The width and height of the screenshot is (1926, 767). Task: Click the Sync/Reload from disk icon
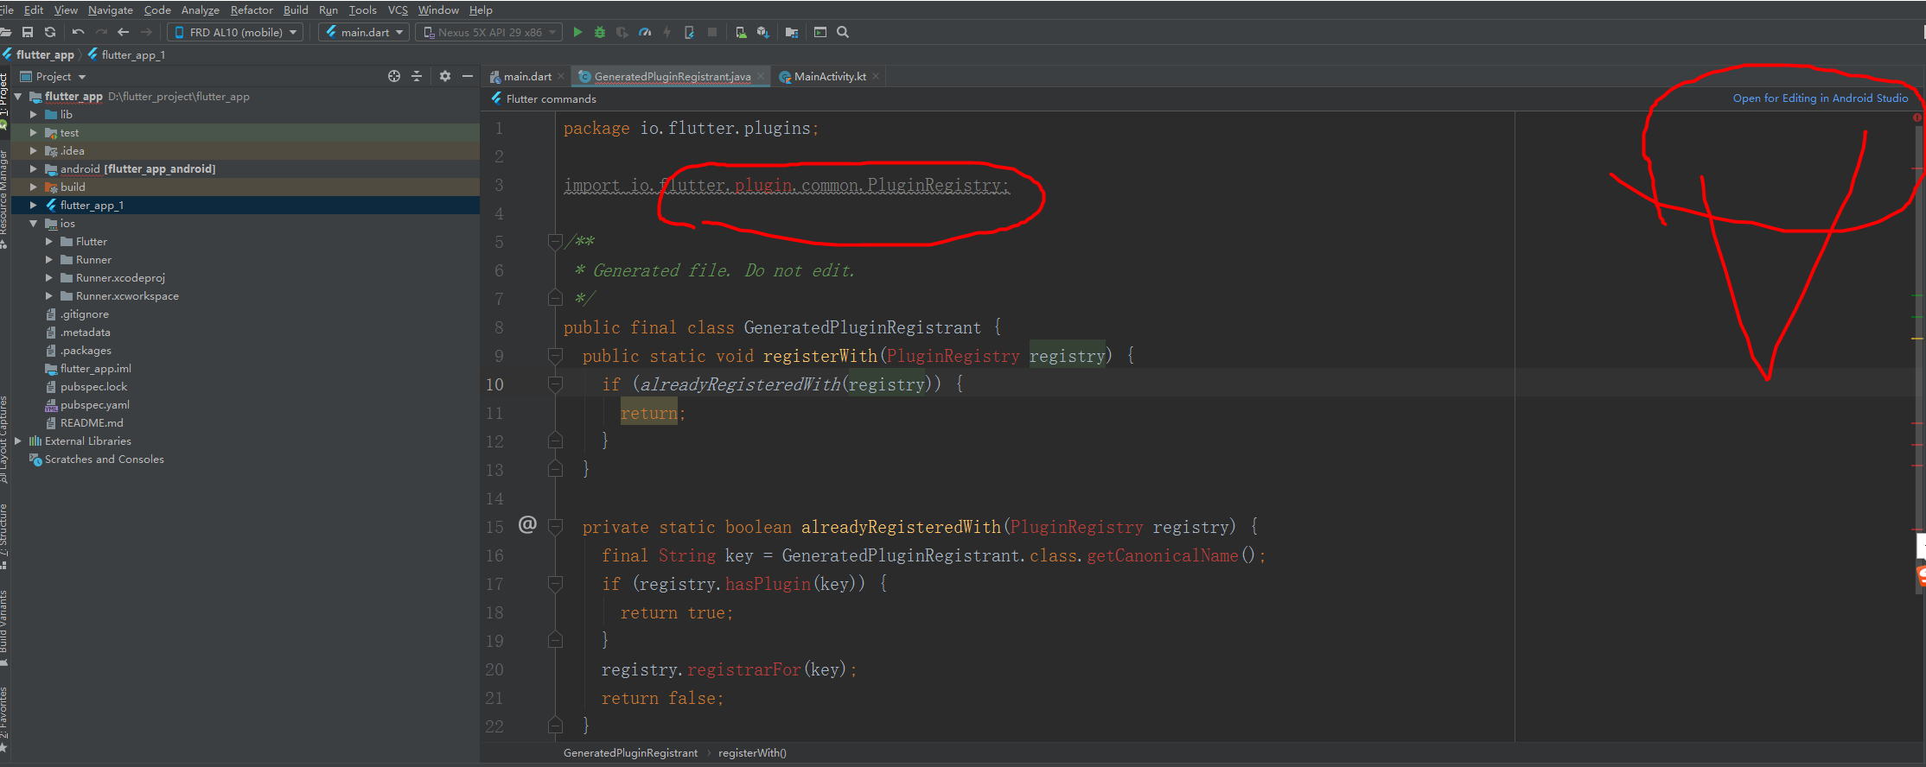(x=50, y=32)
